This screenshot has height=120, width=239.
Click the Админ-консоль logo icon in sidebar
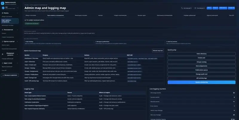click(2, 3)
